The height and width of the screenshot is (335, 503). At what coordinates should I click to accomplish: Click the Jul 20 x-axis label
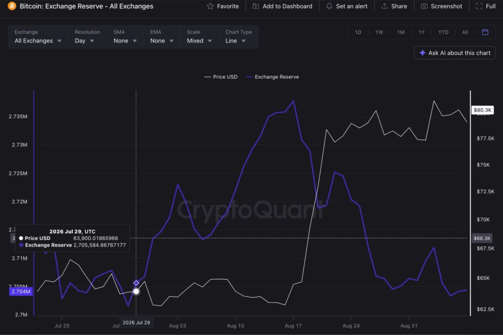(x=62, y=326)
